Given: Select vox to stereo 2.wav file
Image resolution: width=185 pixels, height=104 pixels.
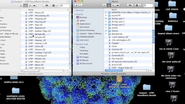Looking at the screenshot, I should point(169,44).
